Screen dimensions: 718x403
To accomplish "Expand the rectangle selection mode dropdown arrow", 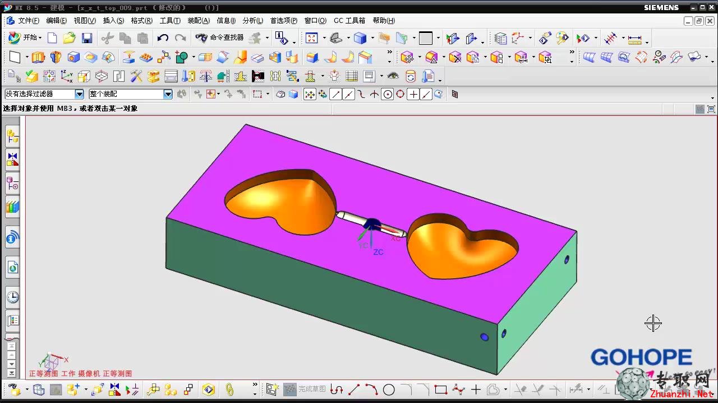I will pos(268,95).
